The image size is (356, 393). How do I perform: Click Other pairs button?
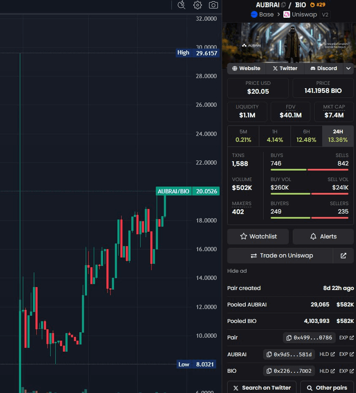point(327,388)
